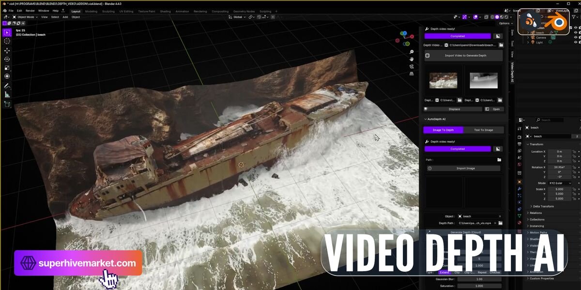Select the Annotate tool
The image size is (581, 290).
tap(7, 86)
